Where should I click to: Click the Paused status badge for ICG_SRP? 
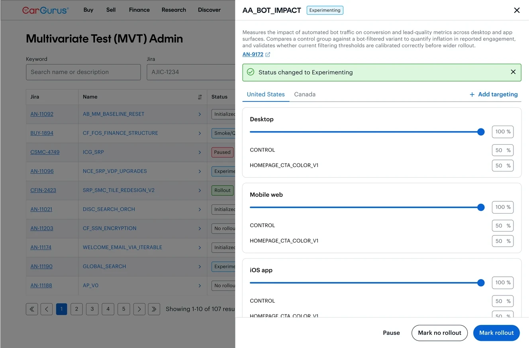pyautogui.click(x=222, y=152)
